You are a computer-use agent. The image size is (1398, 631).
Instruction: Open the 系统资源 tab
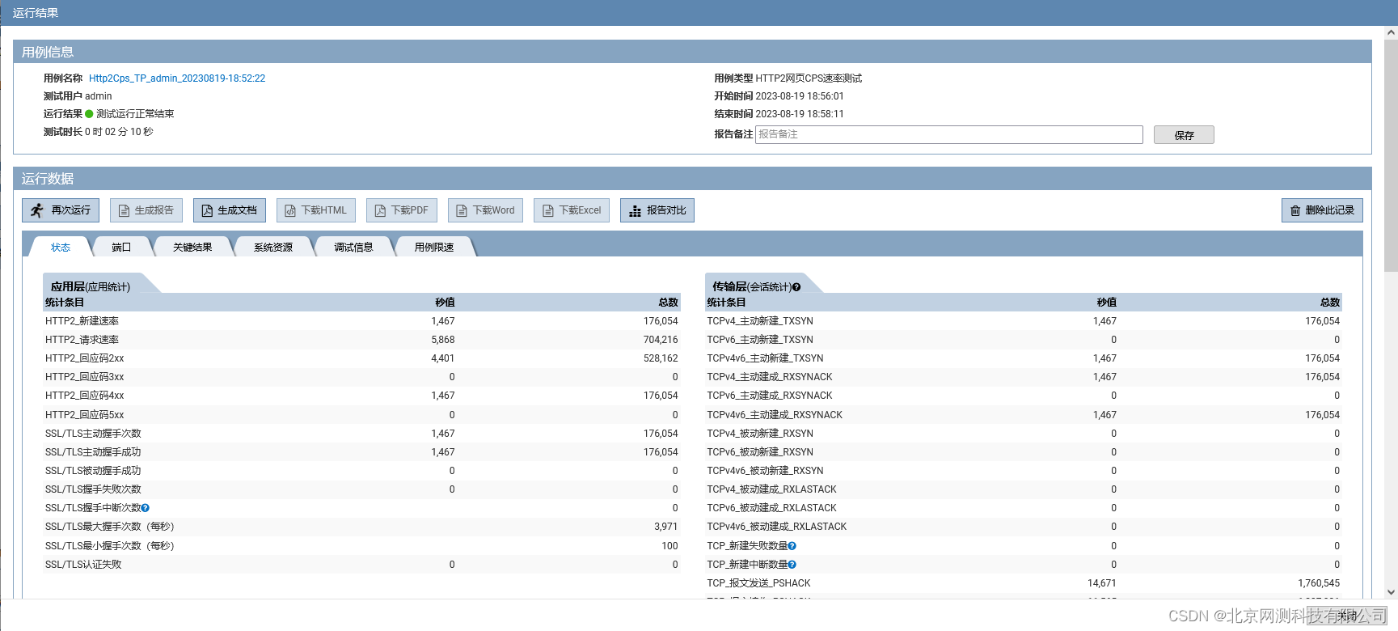point(273,247)
